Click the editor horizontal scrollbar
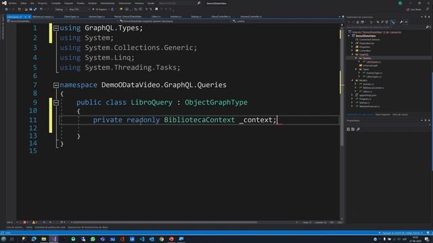The image size is (433, 243). pos(164,222)
